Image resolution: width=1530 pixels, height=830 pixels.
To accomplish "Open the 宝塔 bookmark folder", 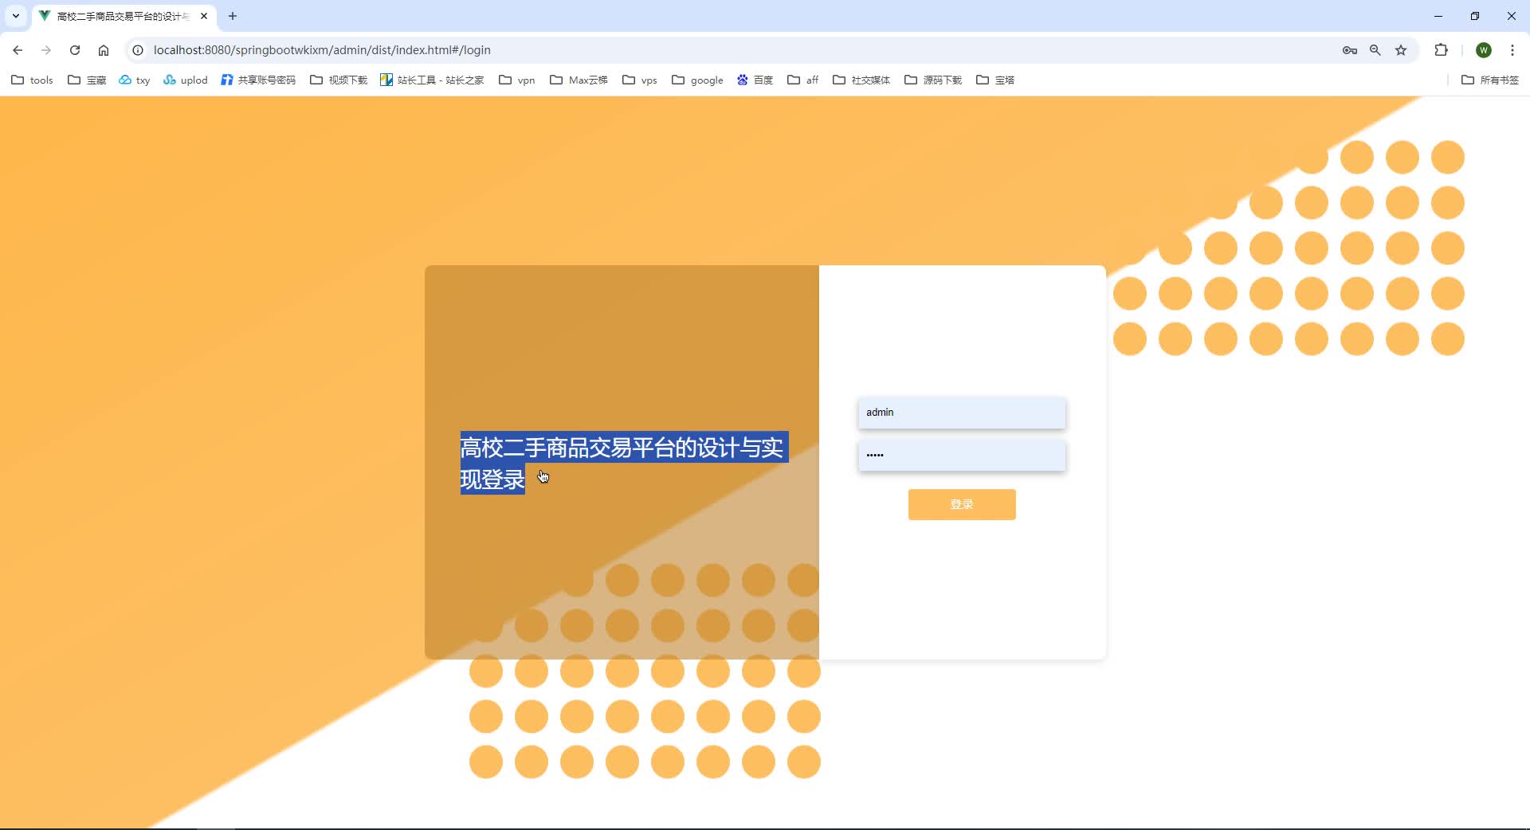I will tap(995, 80).
